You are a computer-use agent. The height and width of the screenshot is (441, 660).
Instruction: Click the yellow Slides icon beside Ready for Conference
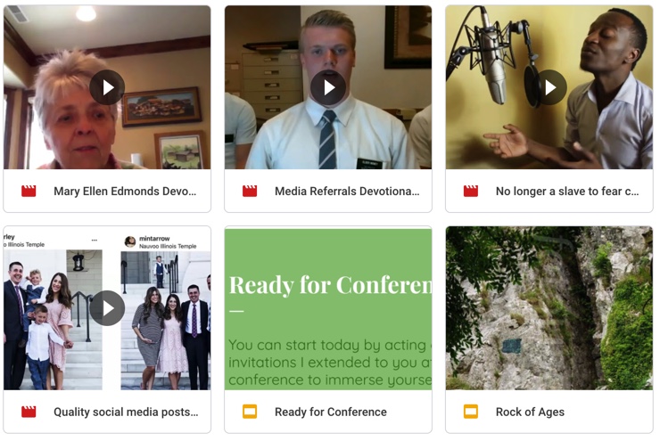tap(250, 412)
